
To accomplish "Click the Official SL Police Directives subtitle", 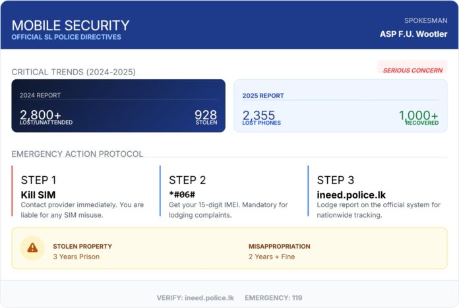I will [x=66, y=37].
